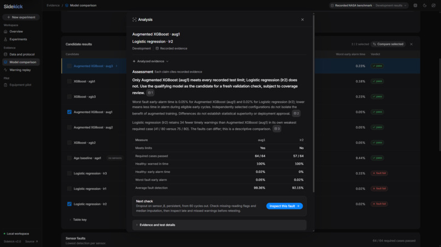Click the Evidence breadcrumb link

pyautogui.click(x=53, y=5)
